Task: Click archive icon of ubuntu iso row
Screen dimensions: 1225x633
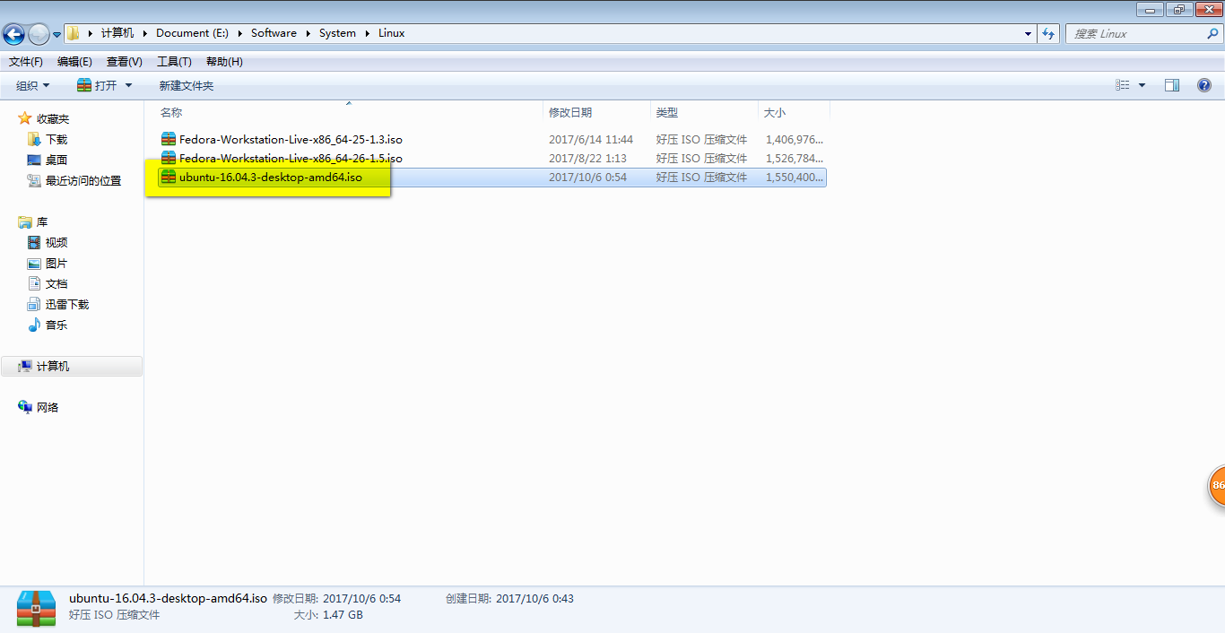Action: [x=169, y=177]
